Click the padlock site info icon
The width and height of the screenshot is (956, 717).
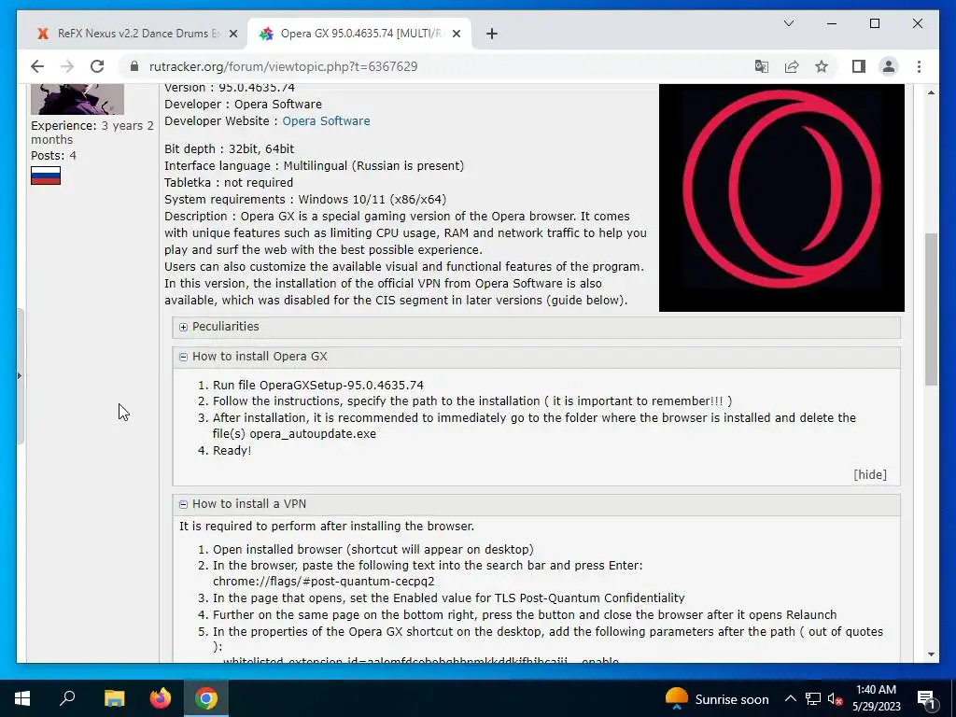click(x=134, y=66)
